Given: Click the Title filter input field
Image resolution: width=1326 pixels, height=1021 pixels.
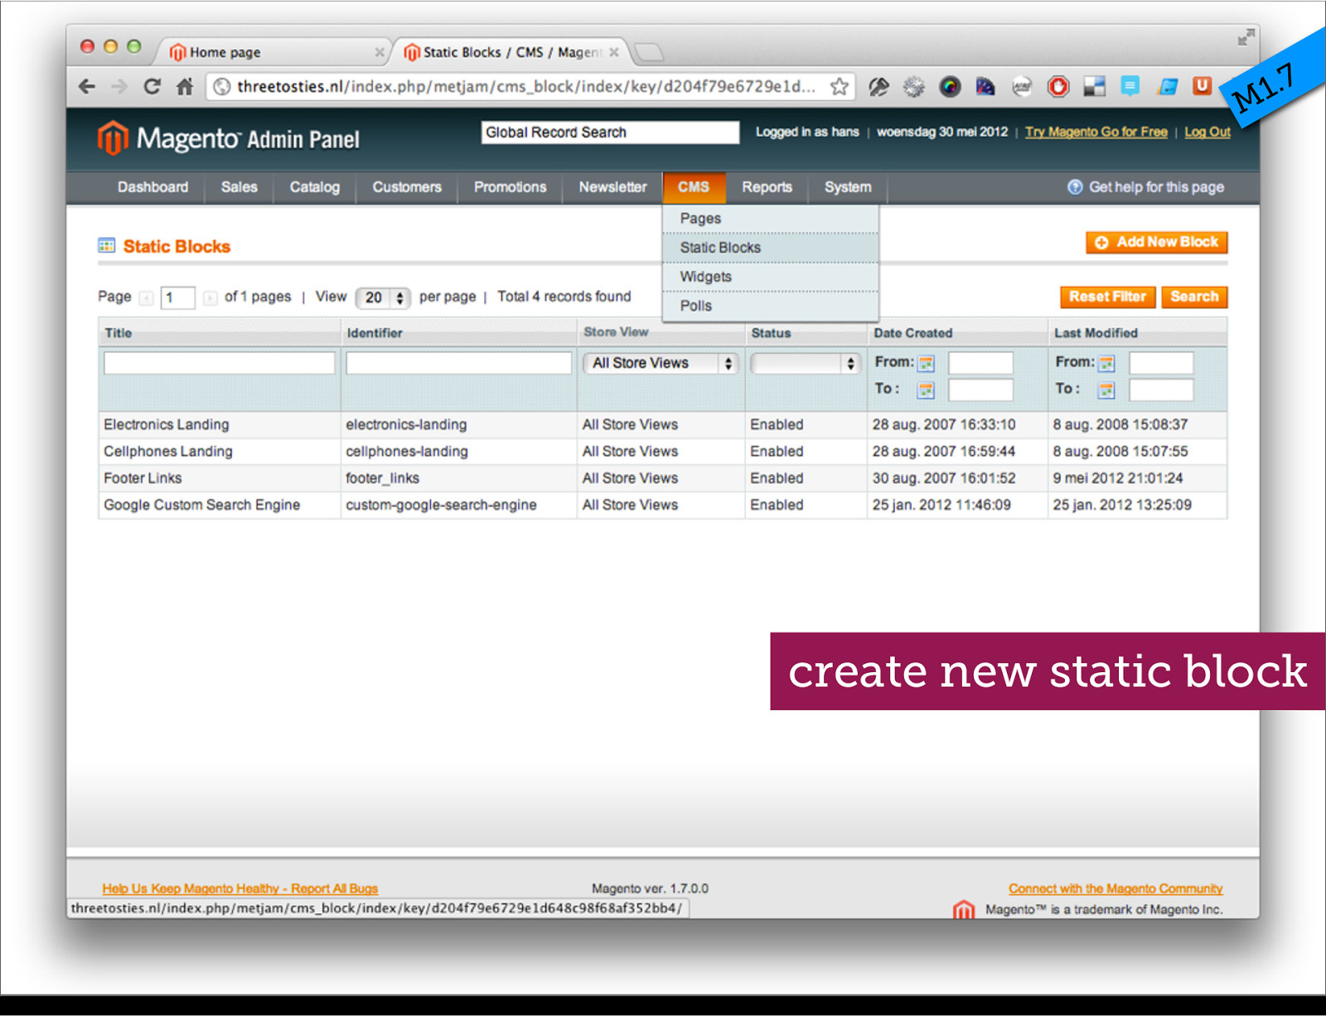Looking at the screenshot, I should 219,363.
